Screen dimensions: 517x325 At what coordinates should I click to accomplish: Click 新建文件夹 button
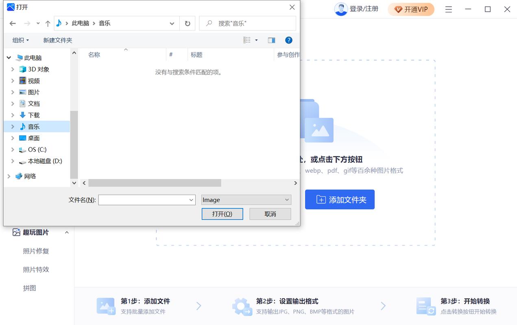[x=58, y=40]
